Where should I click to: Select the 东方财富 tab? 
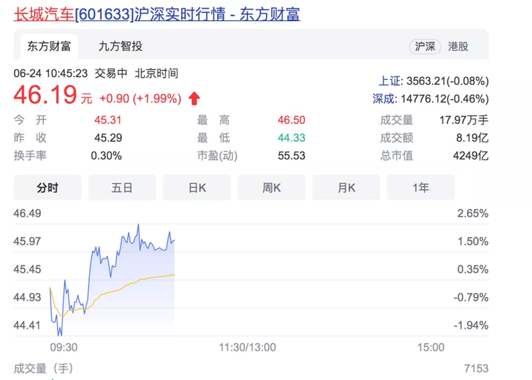tap(49, 46)
